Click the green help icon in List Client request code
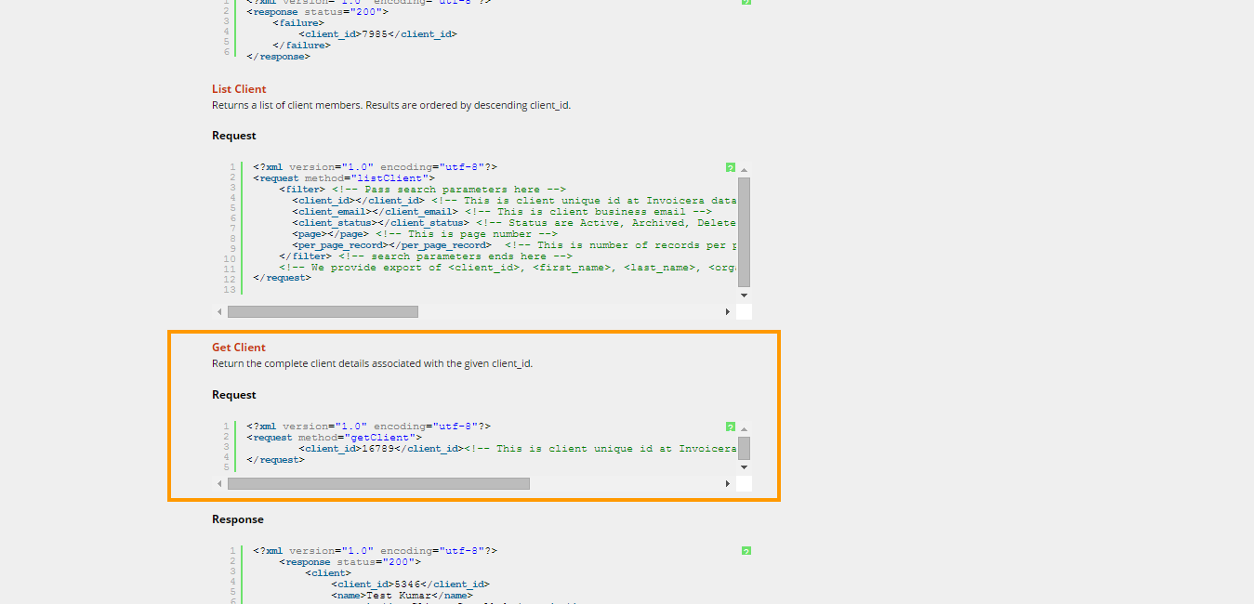This screenshot has height=604, width=1254. point(731,167)
